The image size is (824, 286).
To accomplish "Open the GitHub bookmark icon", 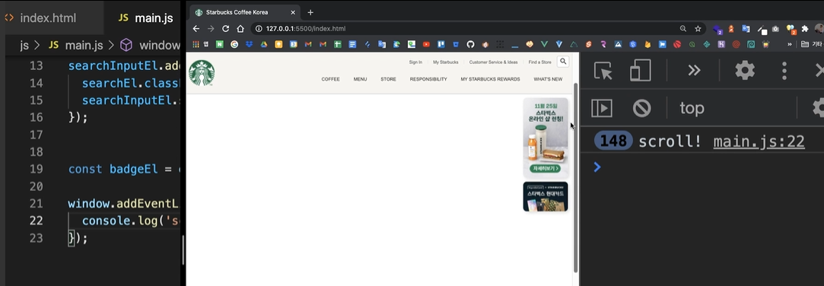I will tap(470, 45).
